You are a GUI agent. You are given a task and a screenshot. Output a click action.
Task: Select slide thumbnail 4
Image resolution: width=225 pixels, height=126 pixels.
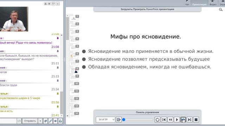(x=74, y=41)
